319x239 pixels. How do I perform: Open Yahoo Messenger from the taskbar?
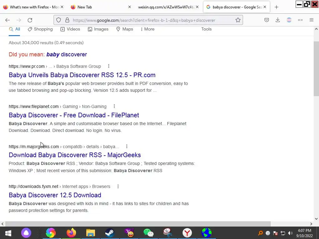tap(129, 233)
